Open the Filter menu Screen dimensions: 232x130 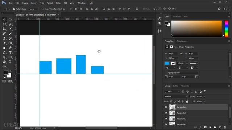(58, 3)
